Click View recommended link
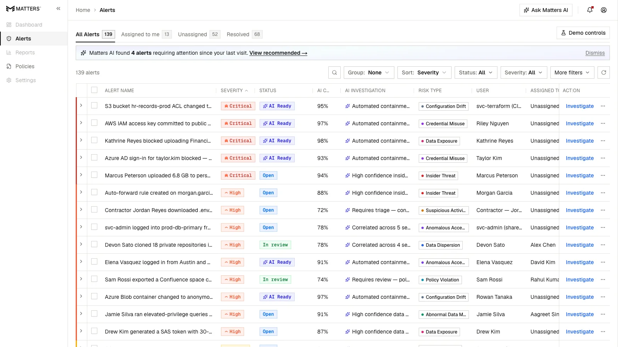618x347 pixels. pyautogui.click(x=278, y=53)
